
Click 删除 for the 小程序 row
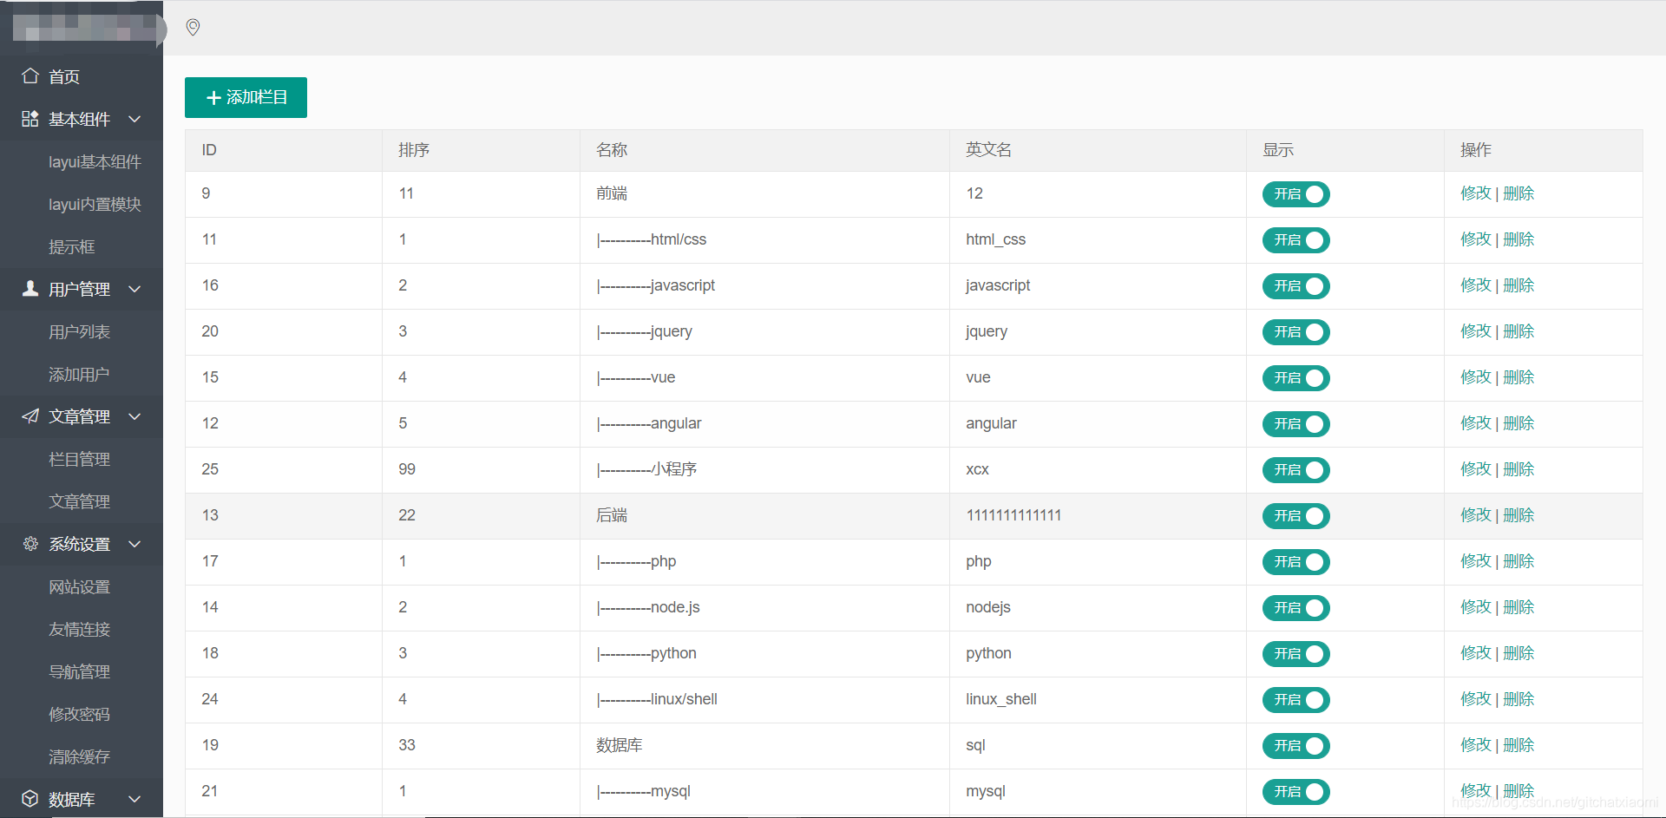click(x=1518, y=469)
